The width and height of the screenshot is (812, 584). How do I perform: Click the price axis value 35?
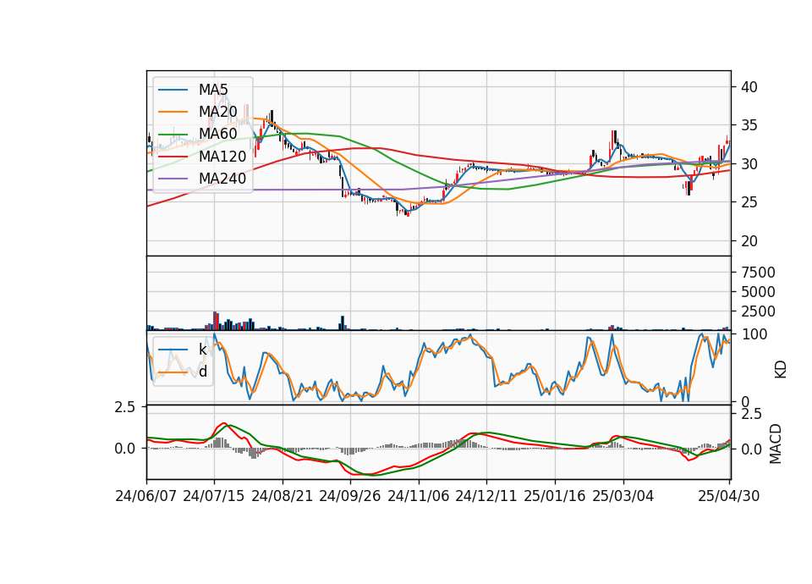point(749,125)
